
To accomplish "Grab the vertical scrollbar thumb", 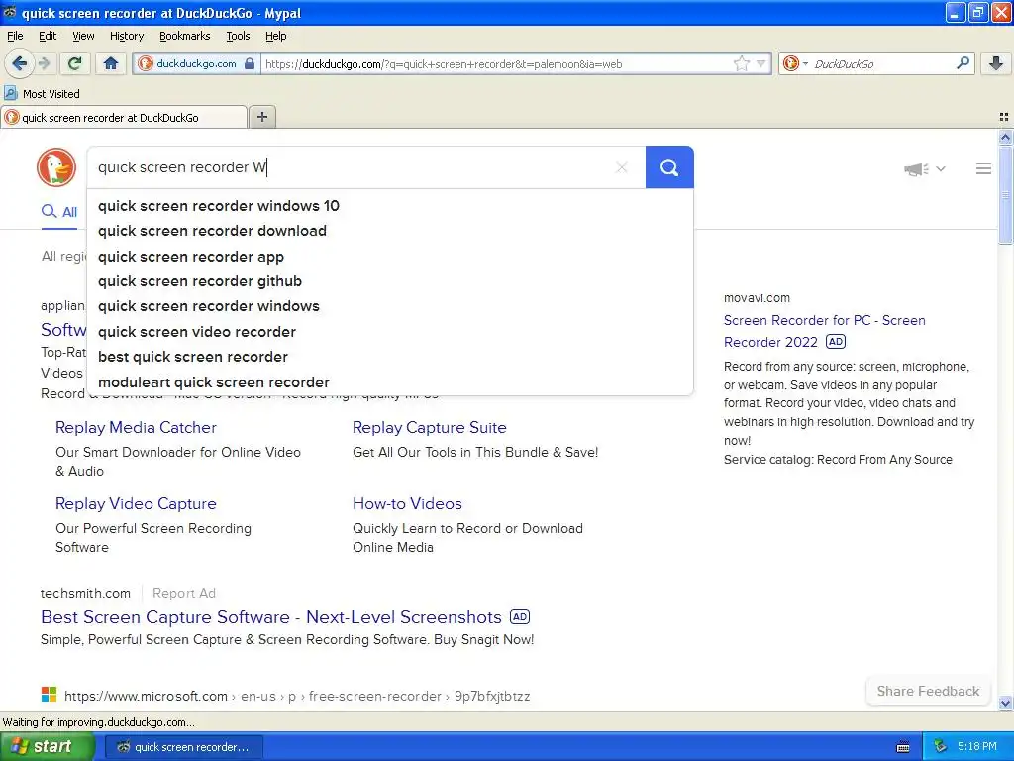I will 1005,195.
